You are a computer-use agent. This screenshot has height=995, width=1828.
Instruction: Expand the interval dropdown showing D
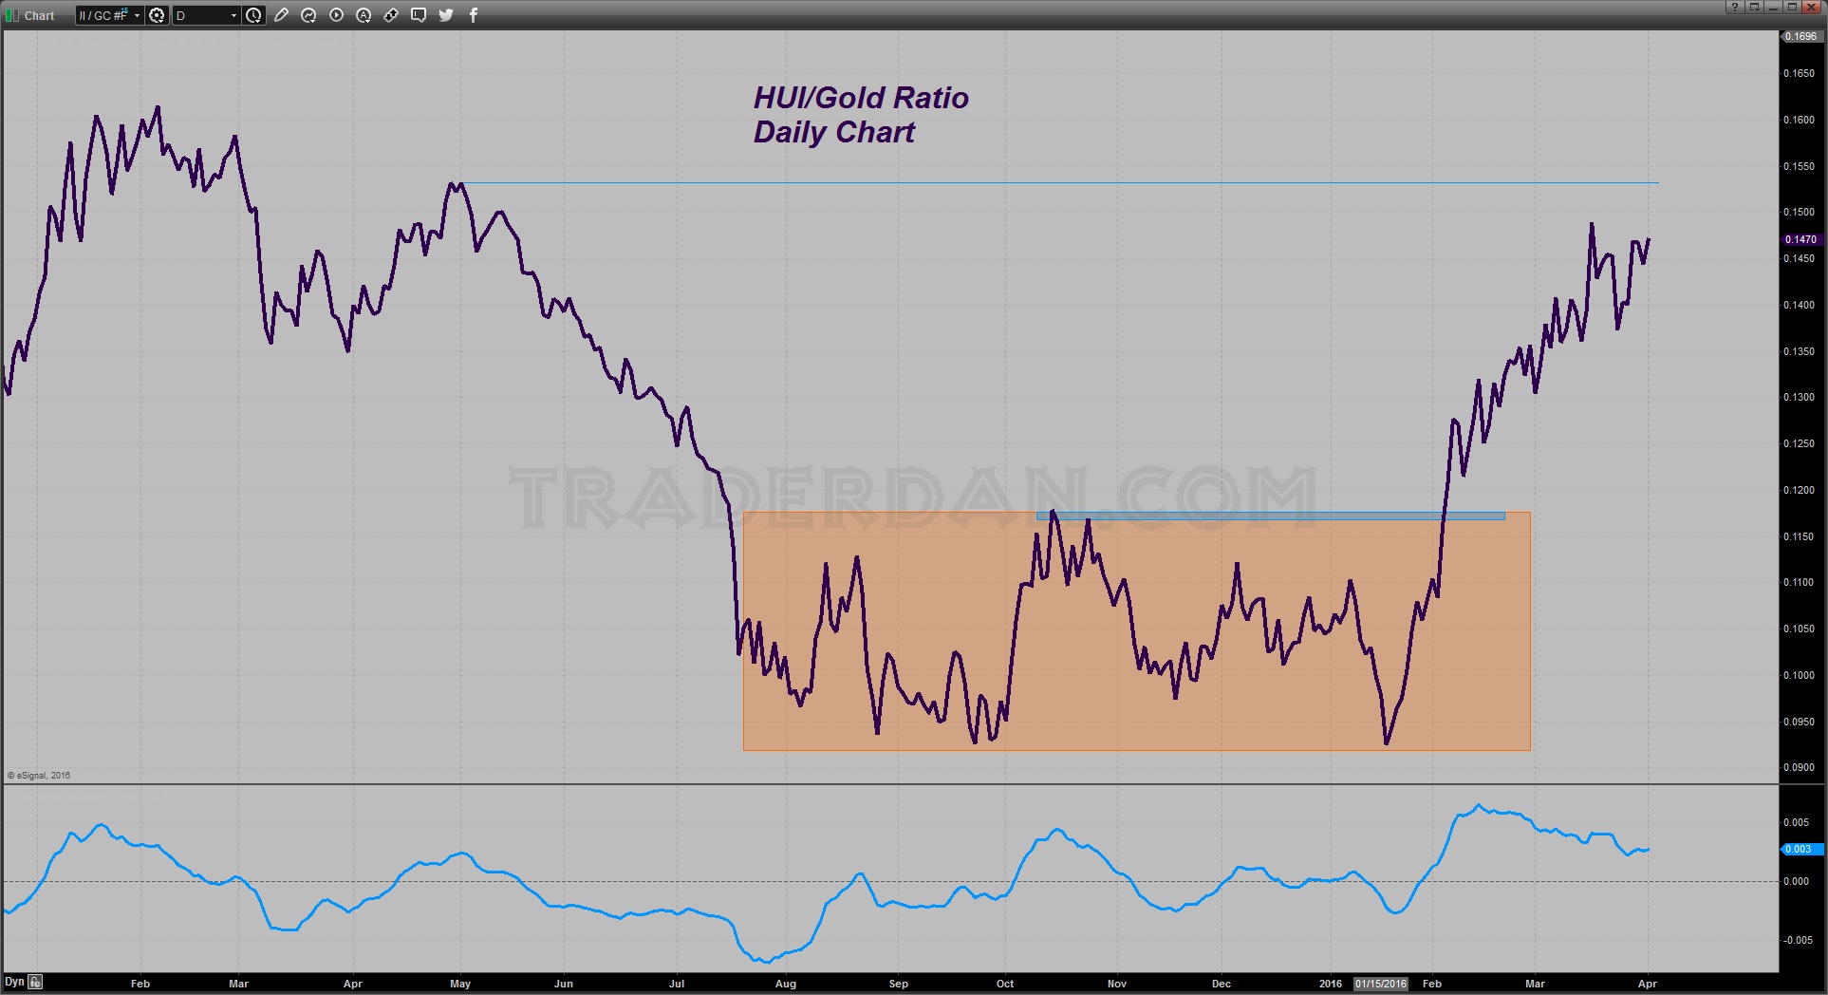point(233,15)
